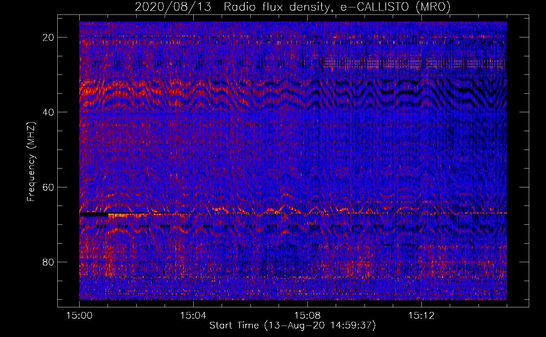Click the 'Frequency (MHZ)' y-axis label
Viewport: 546px width, 337px height.
(31, 162)
